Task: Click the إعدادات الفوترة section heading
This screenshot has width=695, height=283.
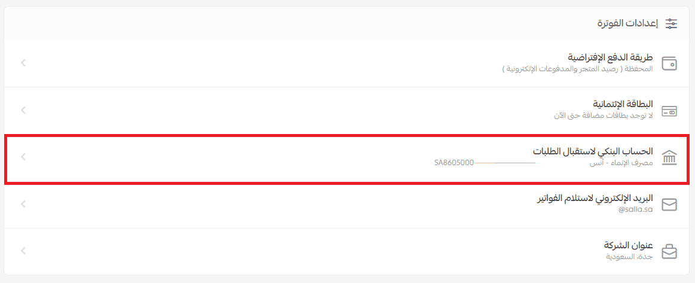Action: coord(627,24)
